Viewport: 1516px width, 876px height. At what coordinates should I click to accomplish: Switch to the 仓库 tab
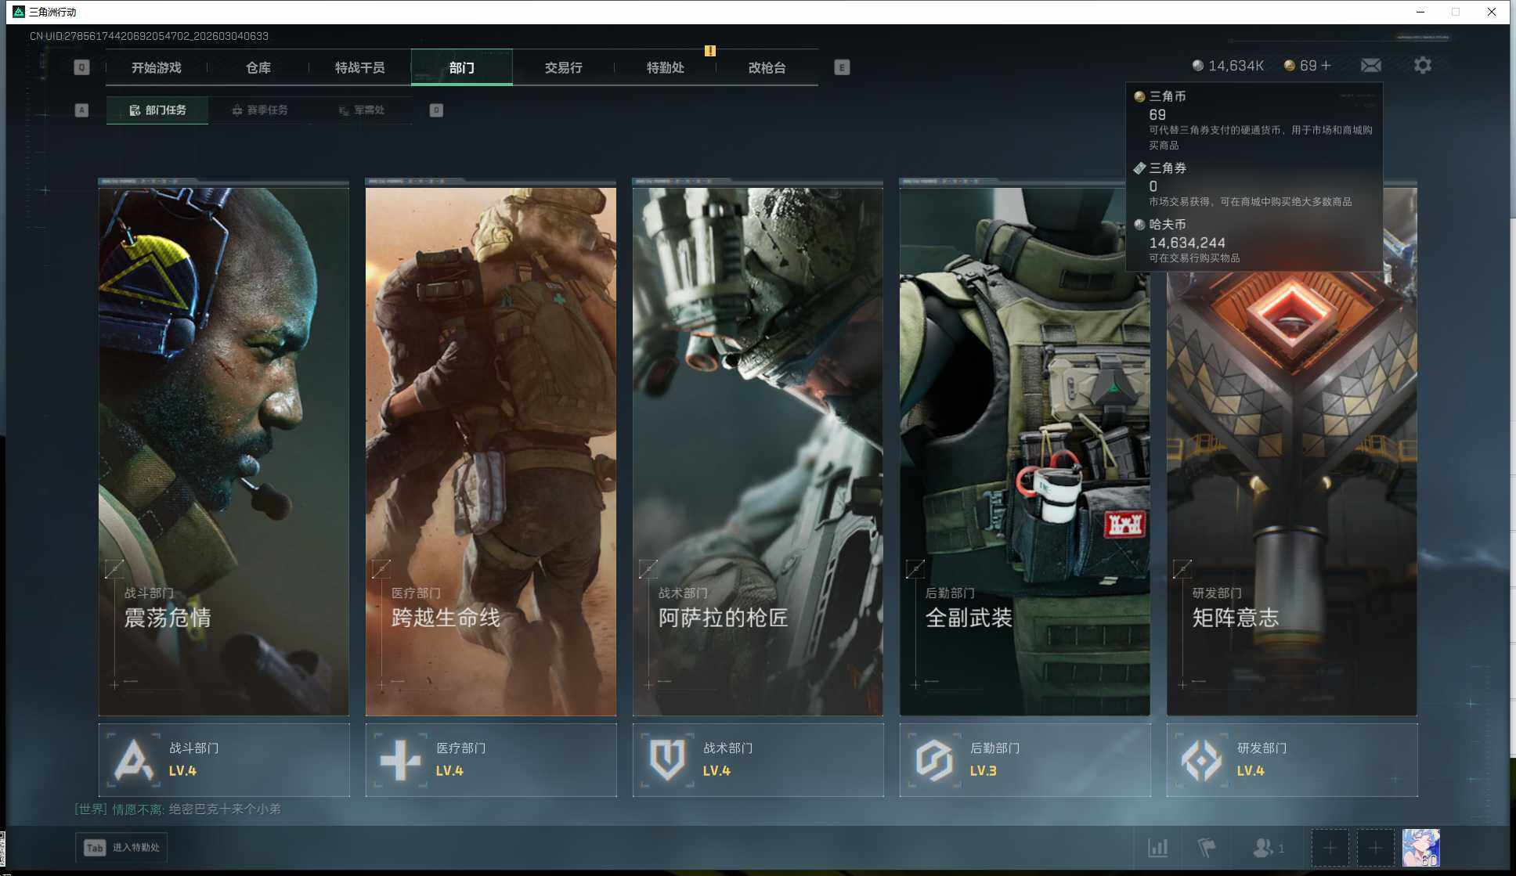[x=258, y=67]
